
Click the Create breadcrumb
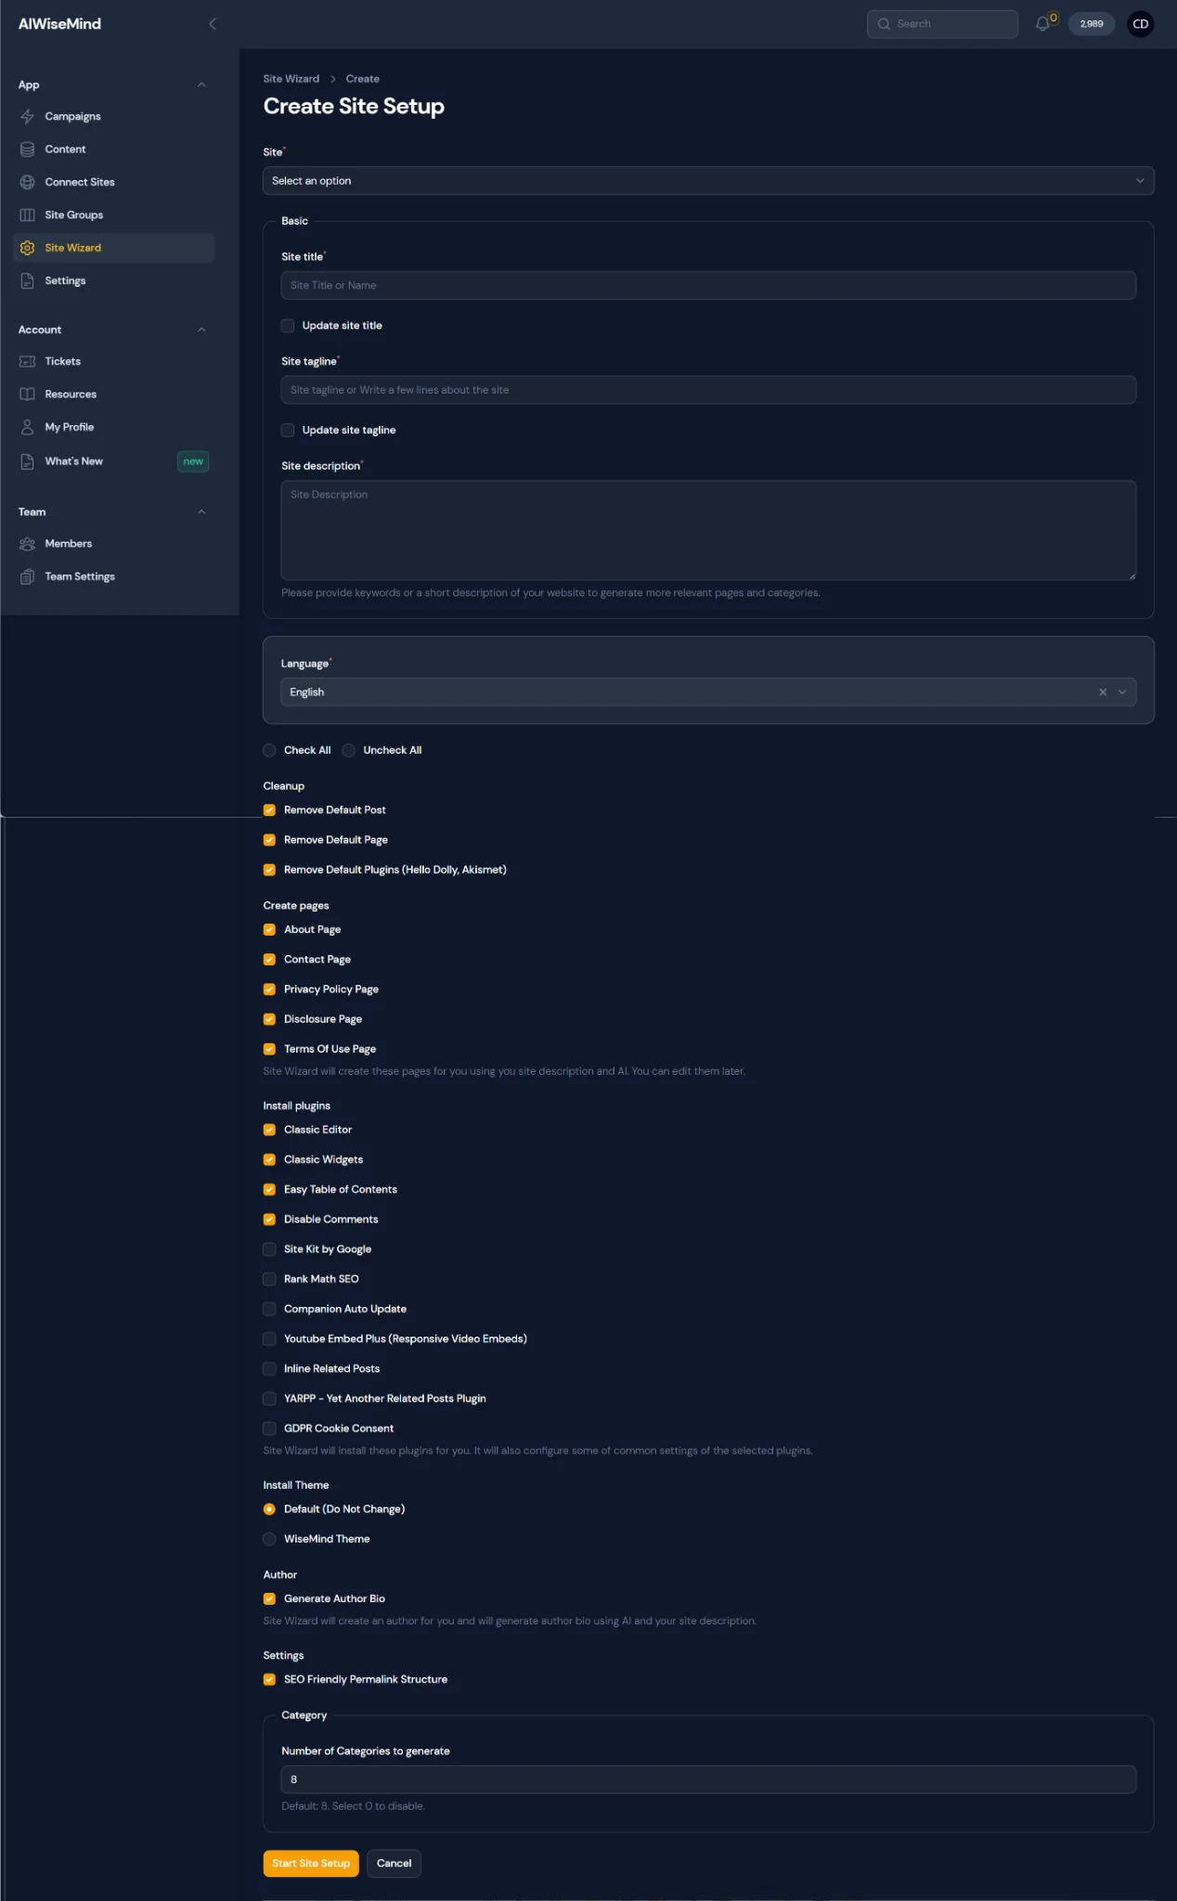[362, 79]
